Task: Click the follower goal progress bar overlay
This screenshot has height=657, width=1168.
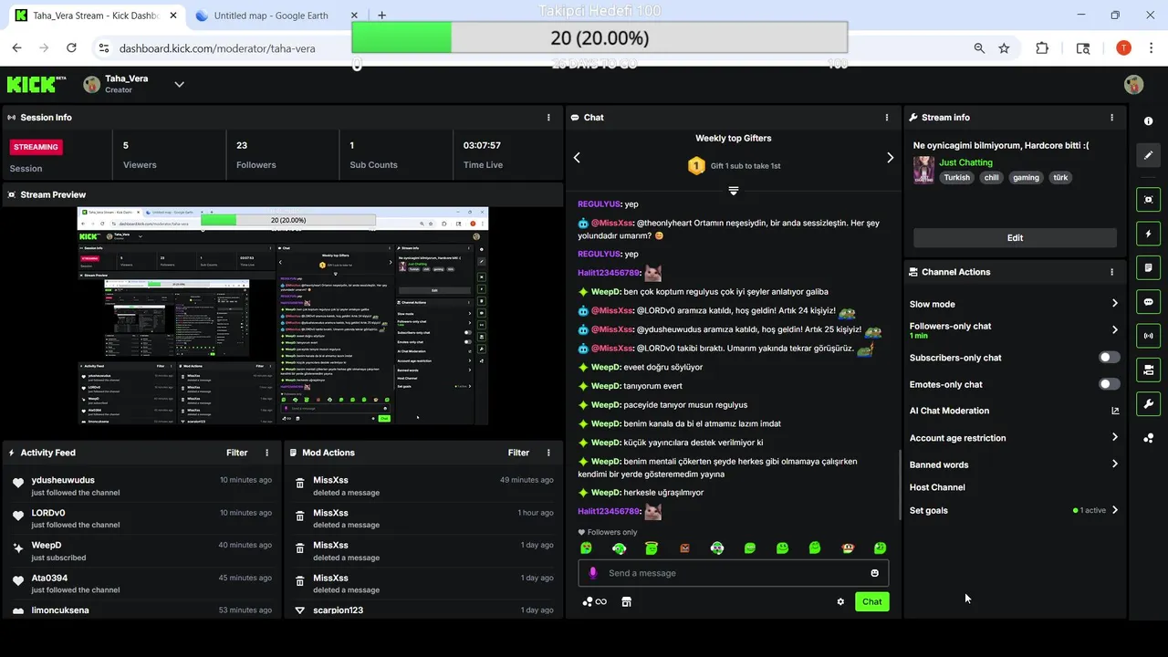Action: coord(600,38)
